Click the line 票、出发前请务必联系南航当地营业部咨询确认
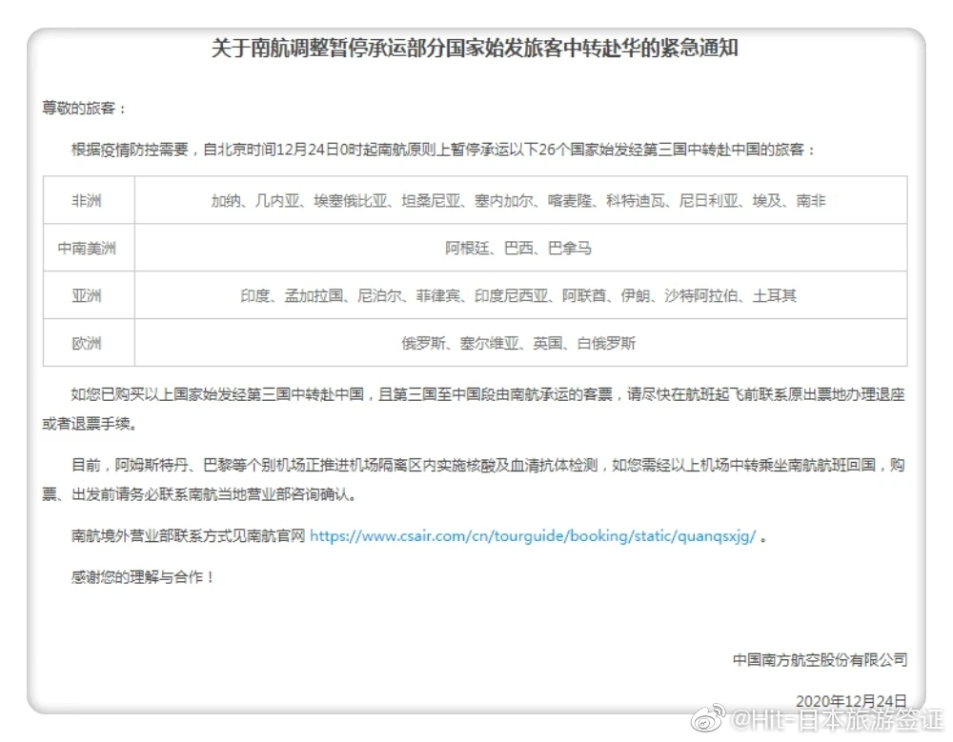The height and width of the screenshot is (742, 953). [199, 494]
